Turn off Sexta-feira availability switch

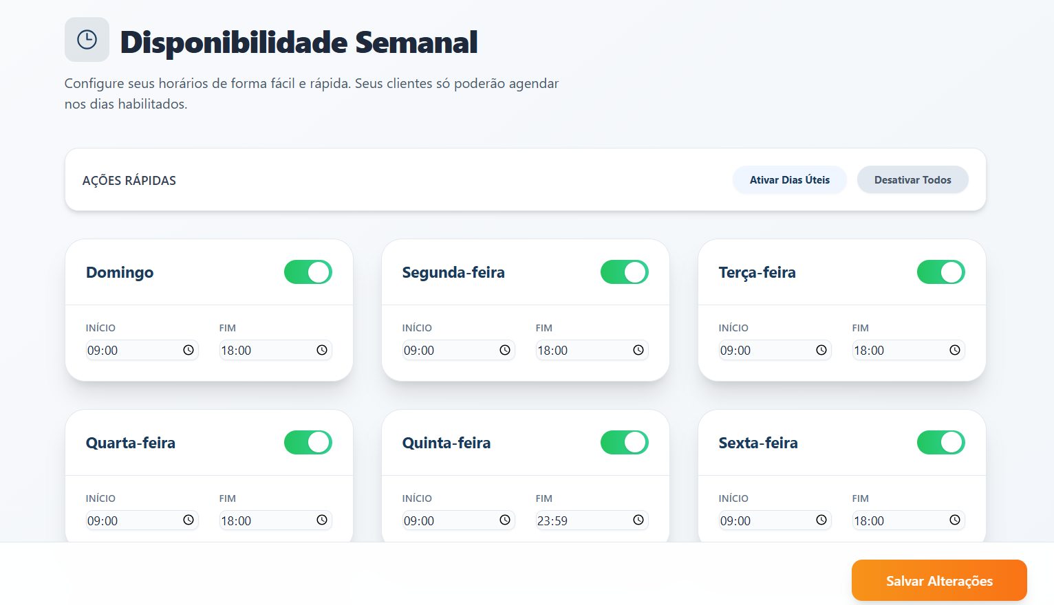coord(941,443)
